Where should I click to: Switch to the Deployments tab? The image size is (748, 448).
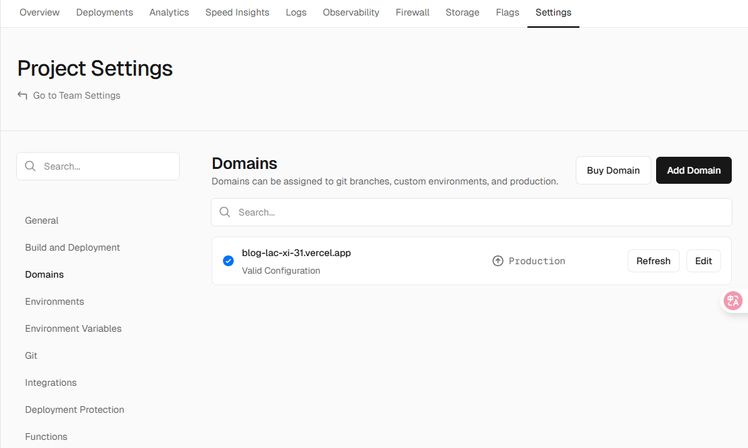pos(104,12)
